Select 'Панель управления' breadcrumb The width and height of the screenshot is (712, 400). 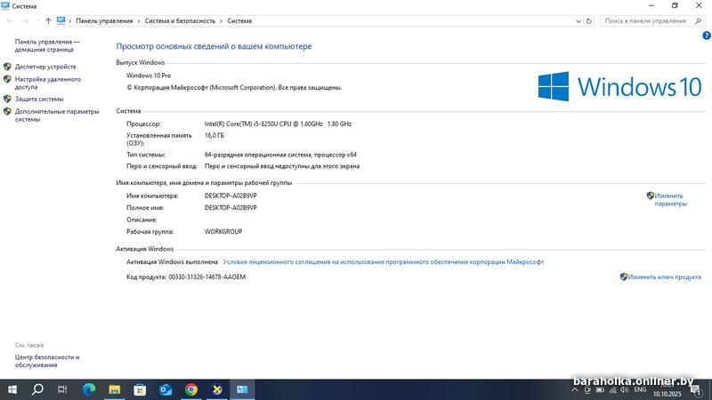pos(104,20)
